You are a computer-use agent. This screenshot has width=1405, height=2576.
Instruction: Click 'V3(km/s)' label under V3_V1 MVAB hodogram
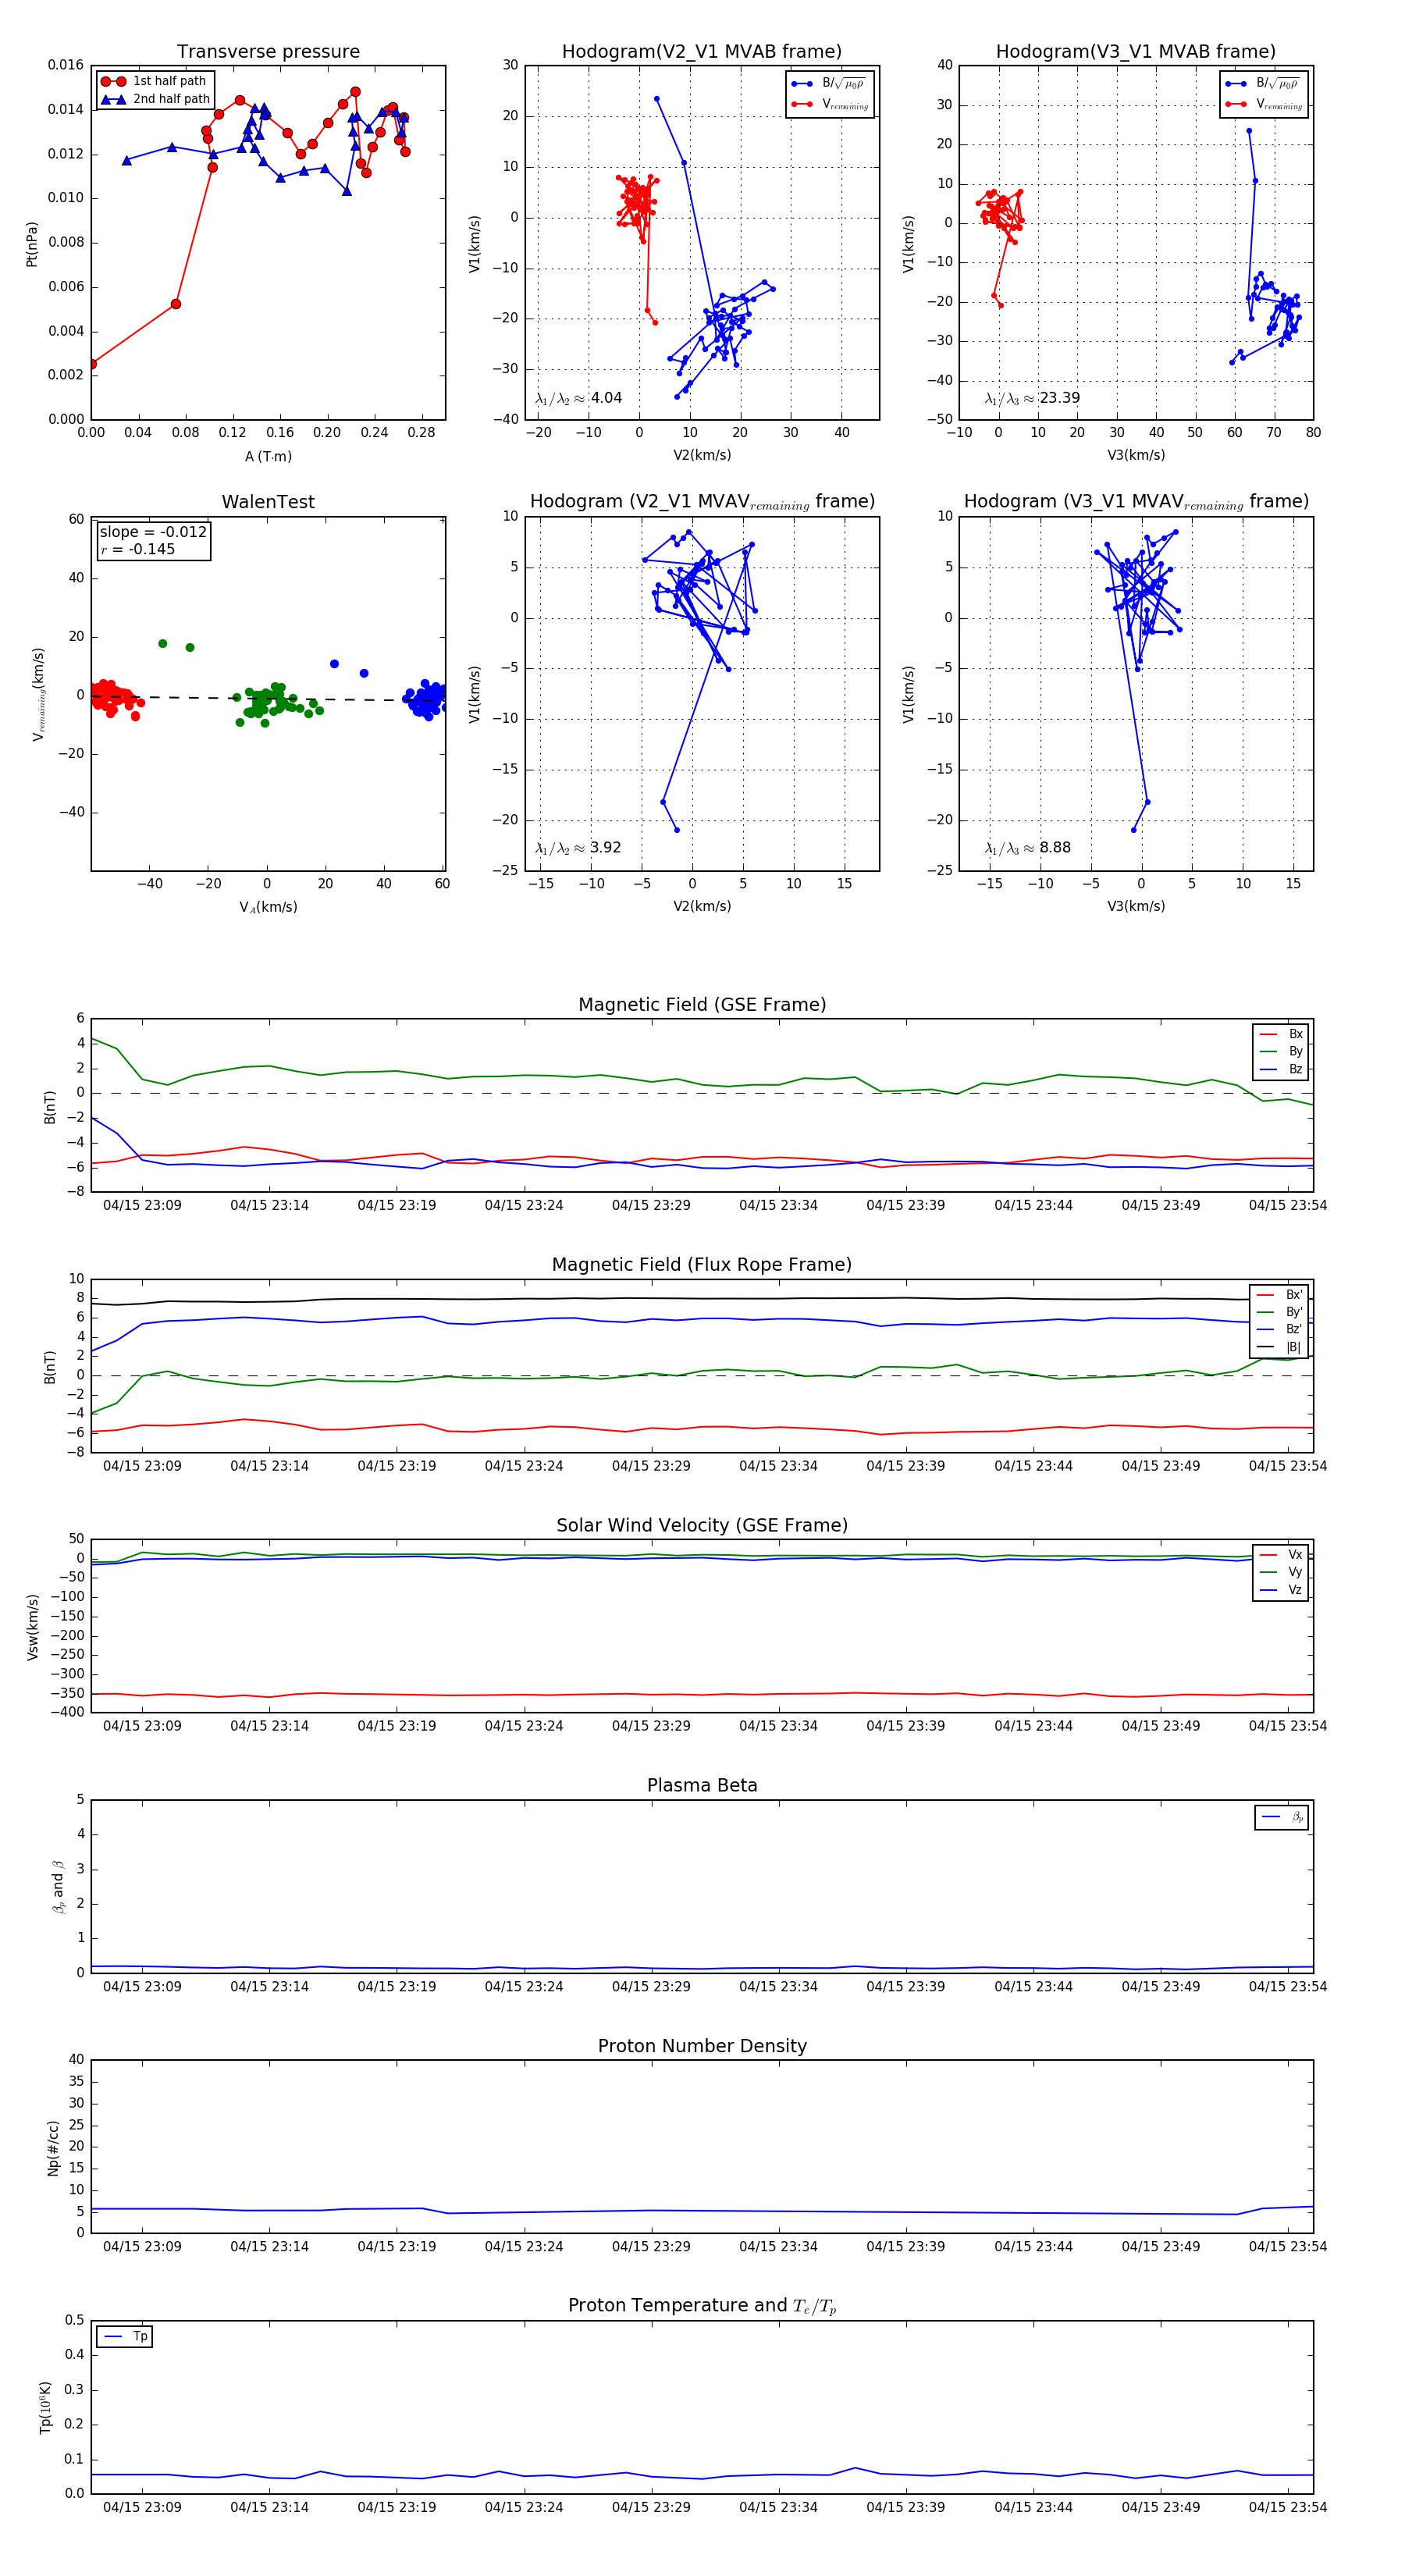[x=1136, y=455]
